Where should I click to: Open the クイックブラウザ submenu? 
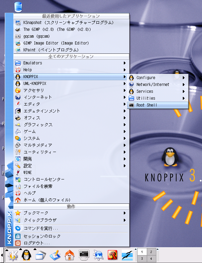click(x=71, y=220)
